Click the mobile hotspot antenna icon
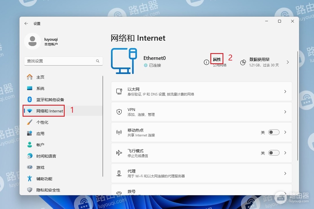 click(119, 132)
